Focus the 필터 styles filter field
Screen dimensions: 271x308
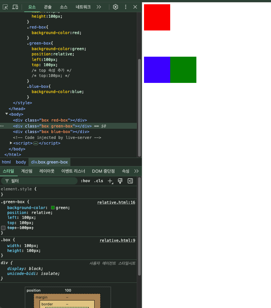pyautogui.click(x=39, y=181)
